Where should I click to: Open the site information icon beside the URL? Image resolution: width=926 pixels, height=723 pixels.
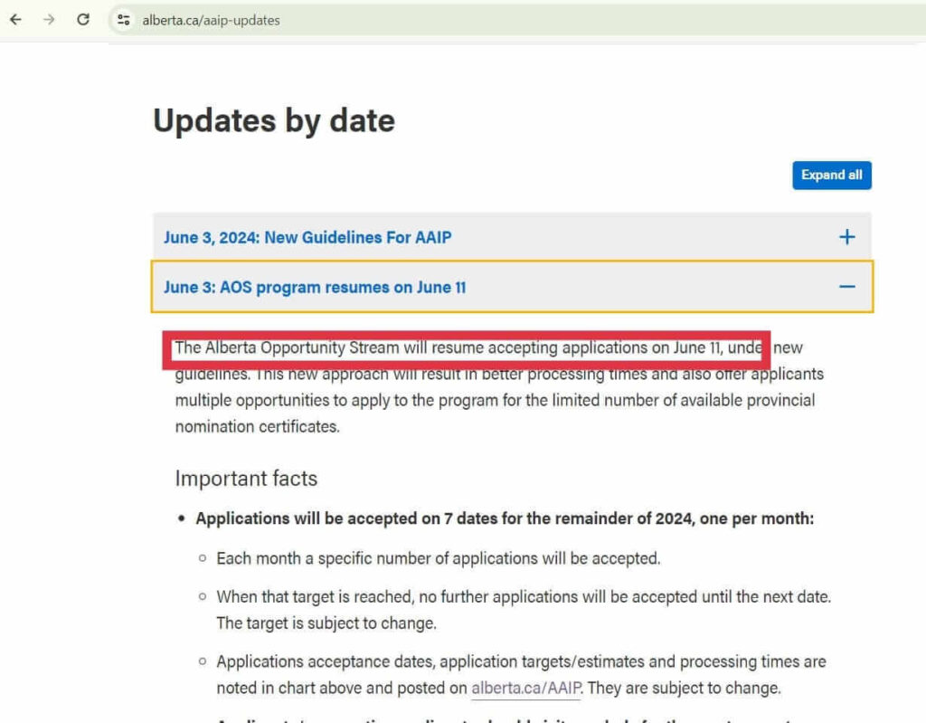[124, 20]
